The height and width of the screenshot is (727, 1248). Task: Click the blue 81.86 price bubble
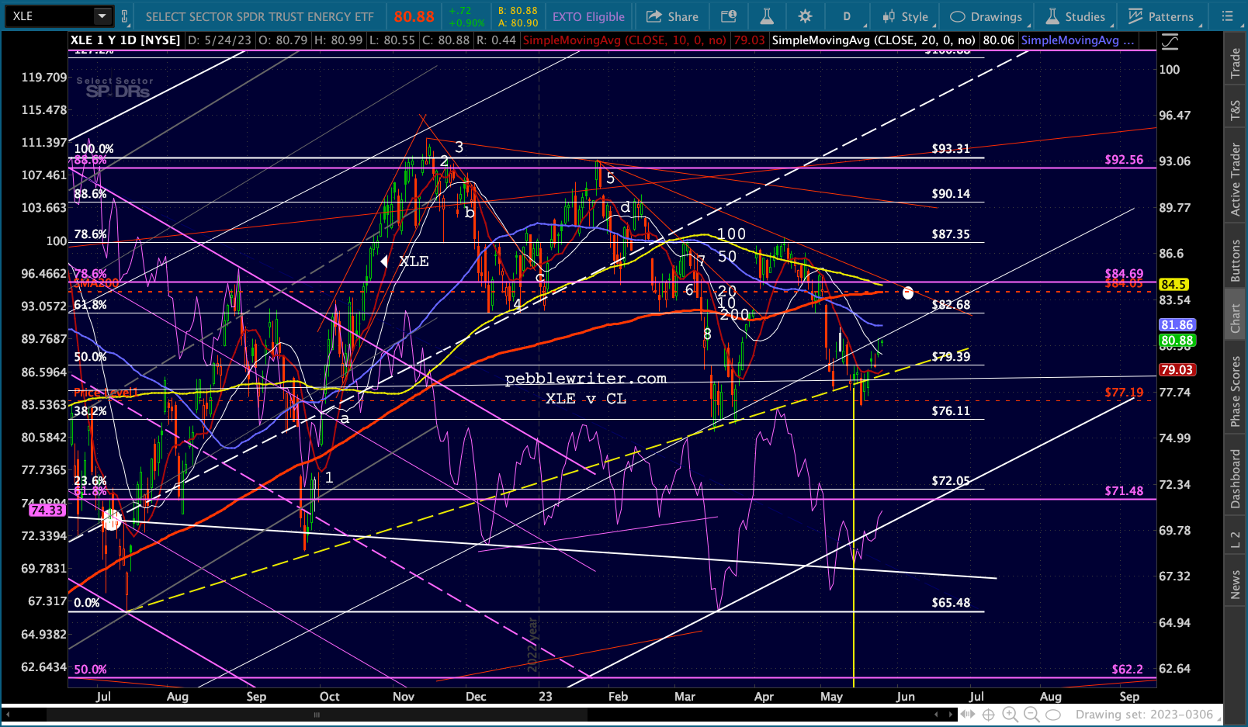click(1177, 325)
